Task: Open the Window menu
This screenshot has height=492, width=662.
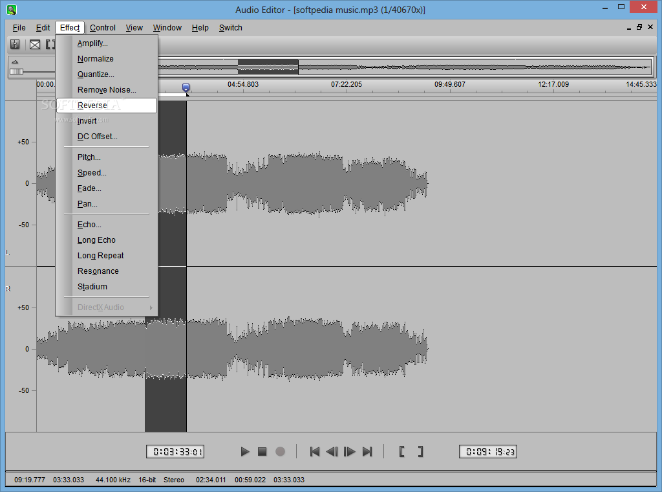Action: tap(167, 27)
